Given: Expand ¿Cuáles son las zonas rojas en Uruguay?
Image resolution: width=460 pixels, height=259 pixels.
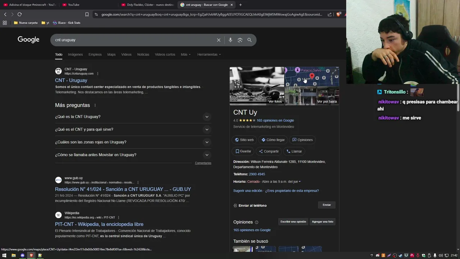Looking at the screenshot, I should (133, 142).
